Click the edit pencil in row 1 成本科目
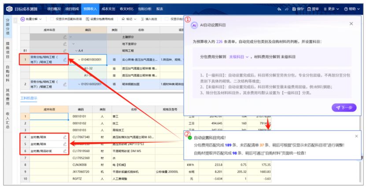The width and height of the screenshot is (366, 188). click(65, 59)
